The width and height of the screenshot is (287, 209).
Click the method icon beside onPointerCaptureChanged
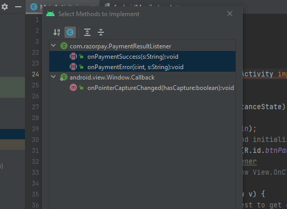[x=73, y=88]
